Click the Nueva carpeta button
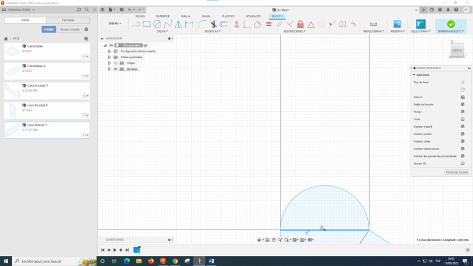The image size is (473, 266). pyautogui.click(x=70, y=29)
